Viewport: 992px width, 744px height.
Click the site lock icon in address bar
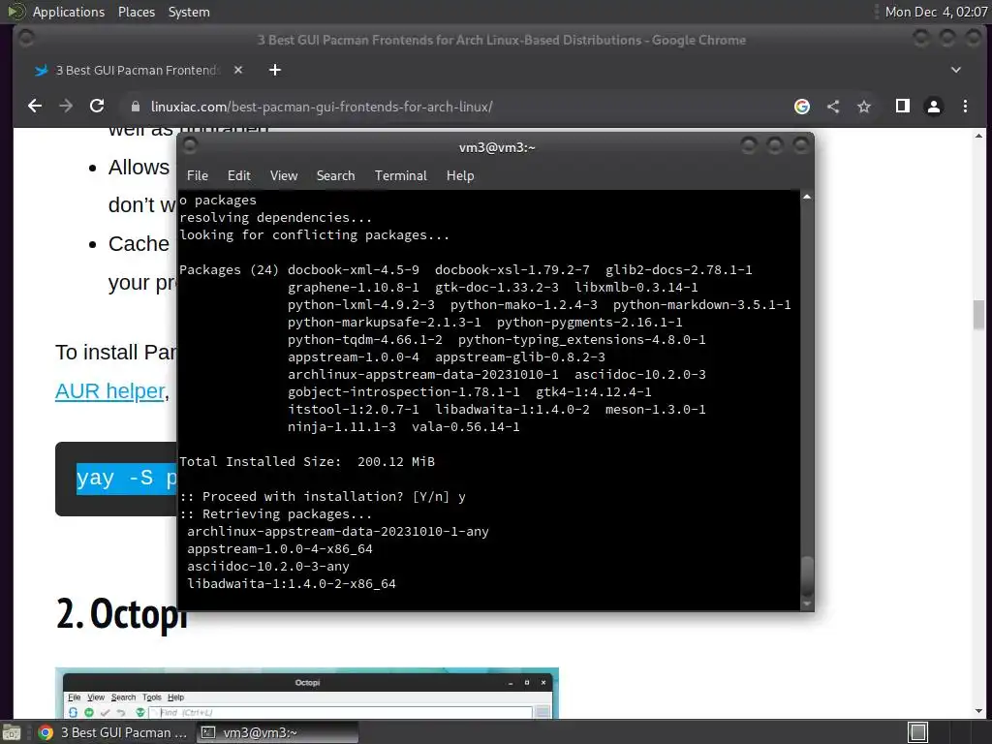pos(135,107)
